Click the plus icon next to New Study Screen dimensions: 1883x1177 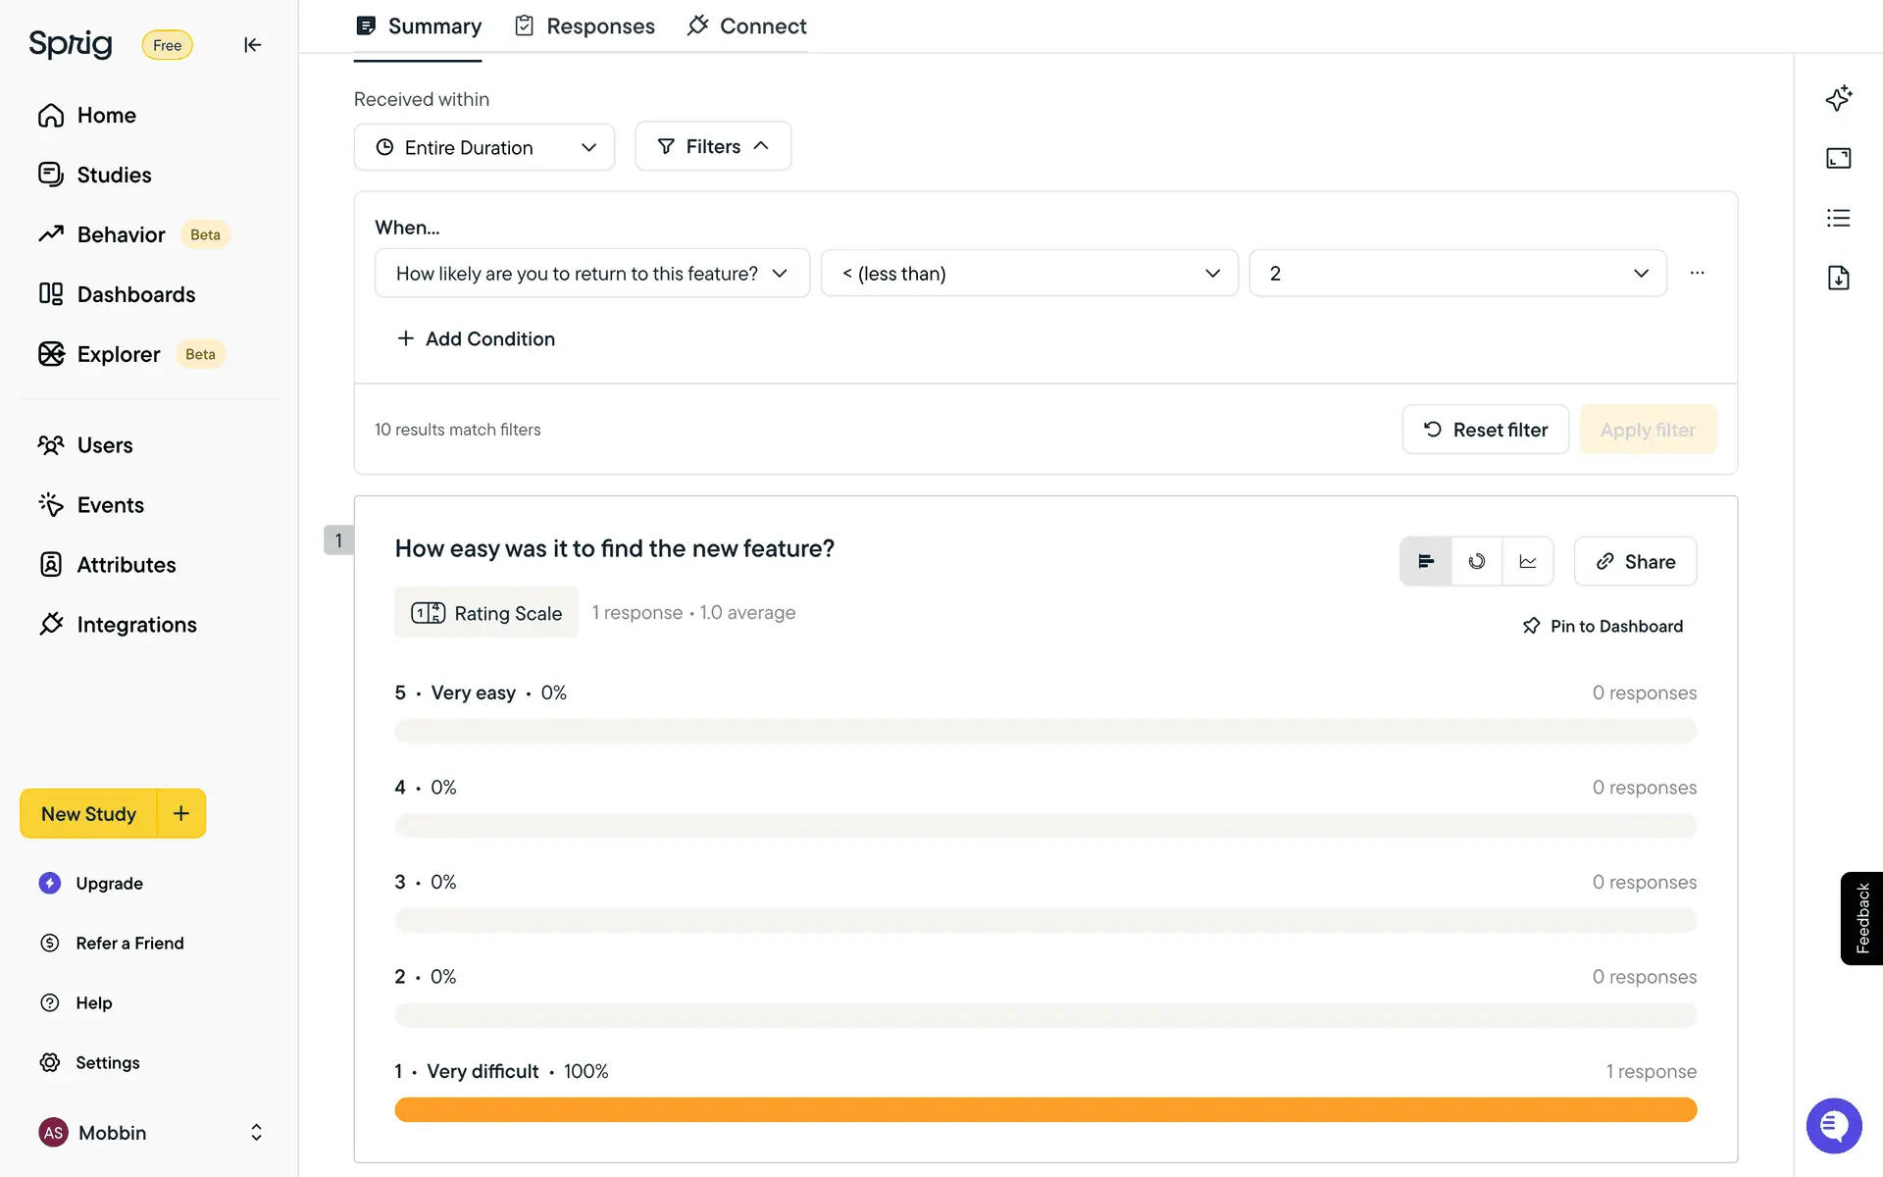[181, 813]
